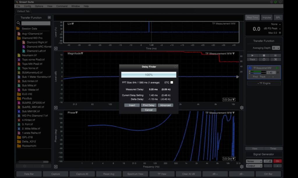Open Phase plot settings gear
This screenshot has width=298, height=178.
[242, 167]
